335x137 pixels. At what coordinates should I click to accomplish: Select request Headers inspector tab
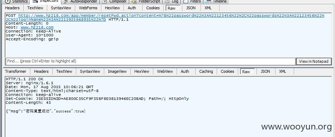[x=12, y=8]
